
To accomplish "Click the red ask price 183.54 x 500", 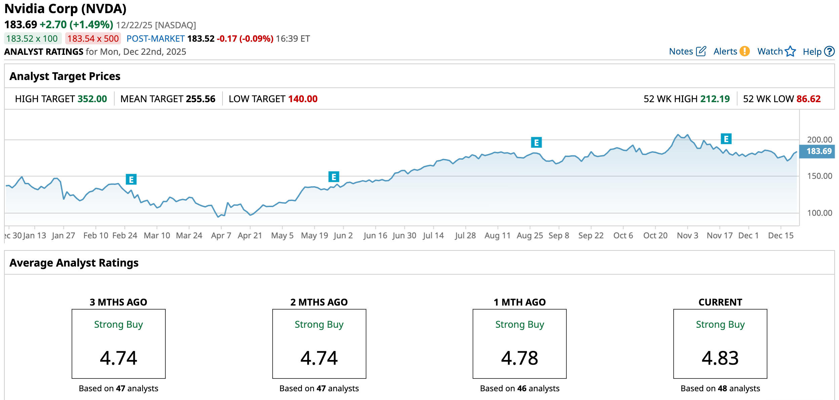I will click(x=93, y=39).
